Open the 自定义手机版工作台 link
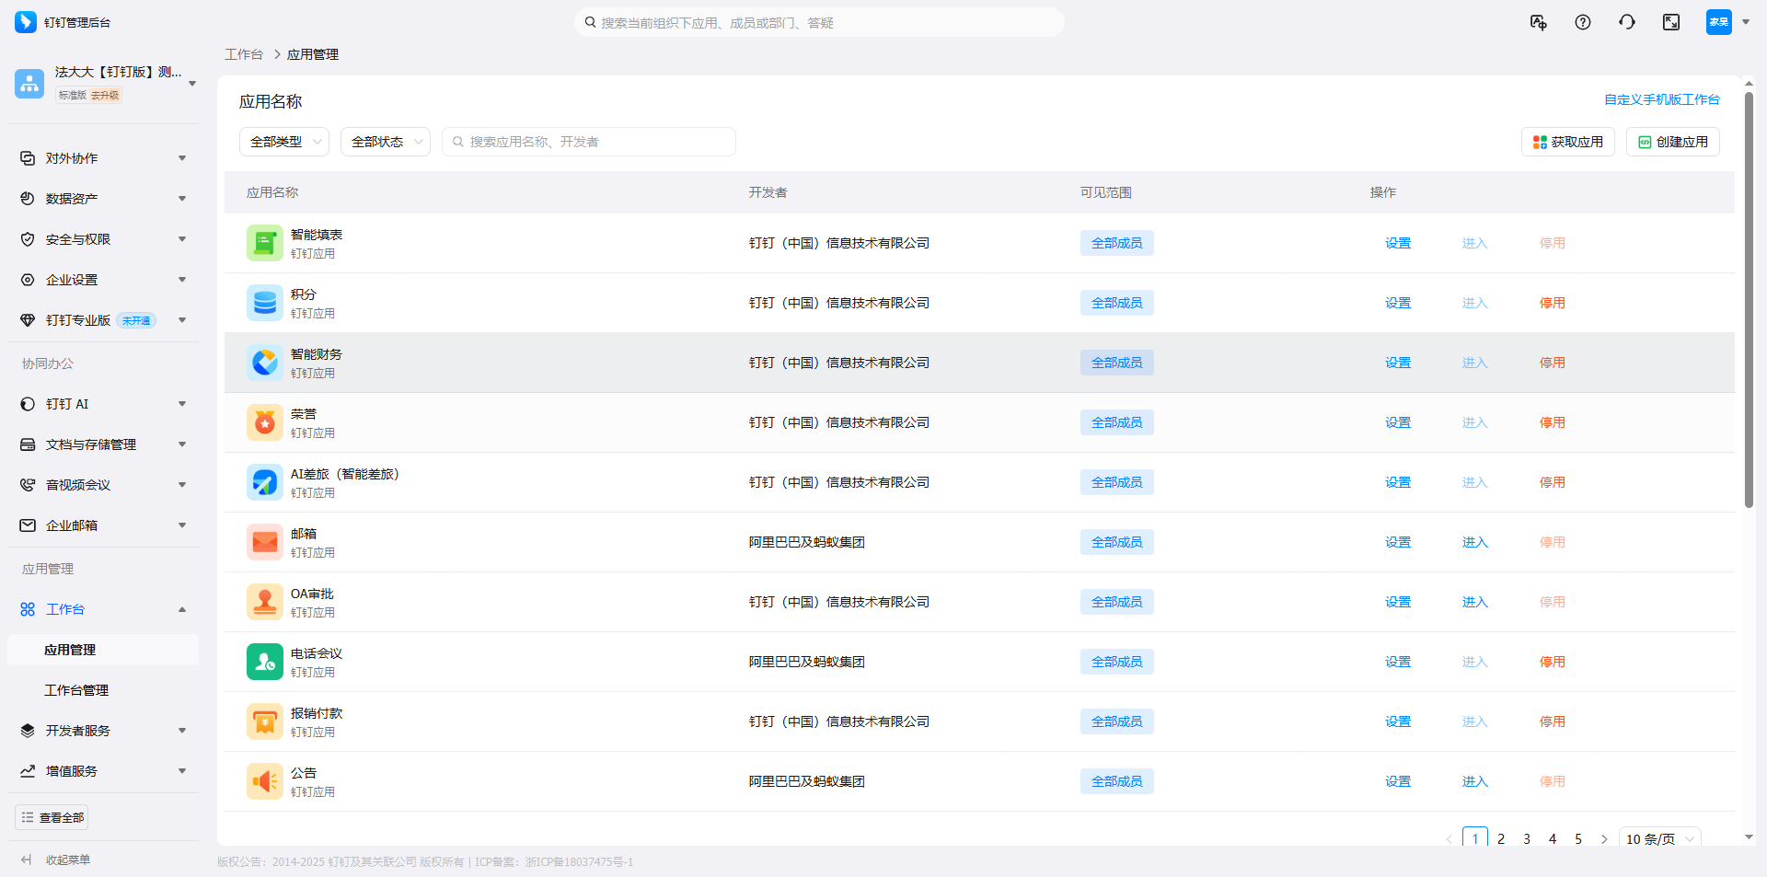 click(1662, 99)
